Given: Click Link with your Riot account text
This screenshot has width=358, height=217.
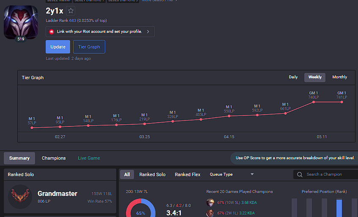Looking at the screenshot, I should [99, 32].
